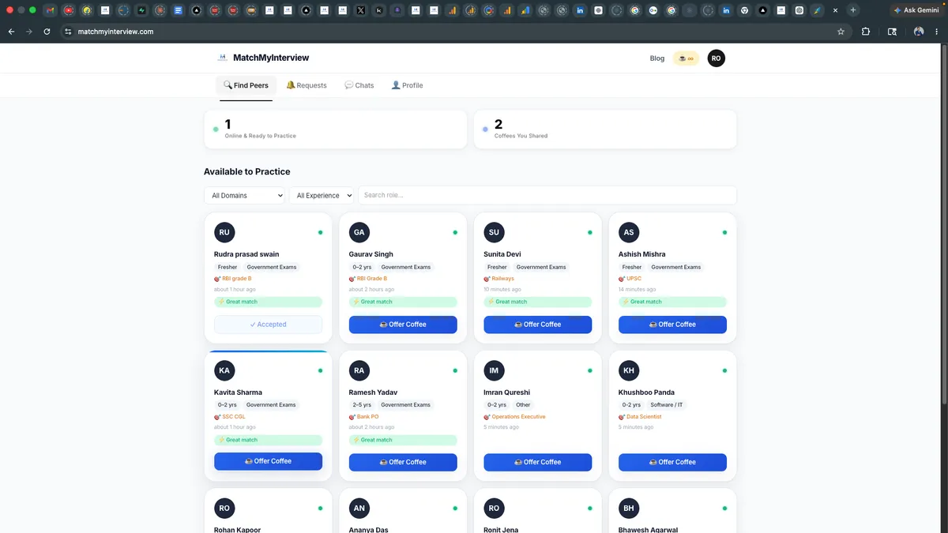The image size is (948, 533).
Task: Offer coffee to Sunita Devi
Action: coord(538,325)
